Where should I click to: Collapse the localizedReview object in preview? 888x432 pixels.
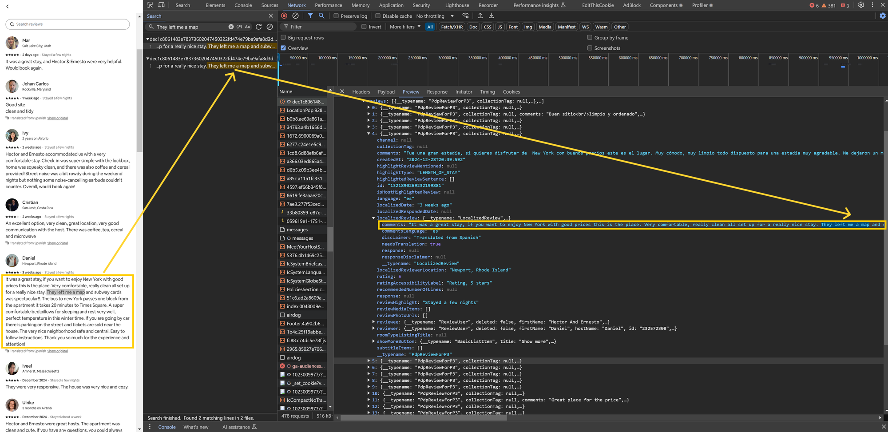click(373, 218)
